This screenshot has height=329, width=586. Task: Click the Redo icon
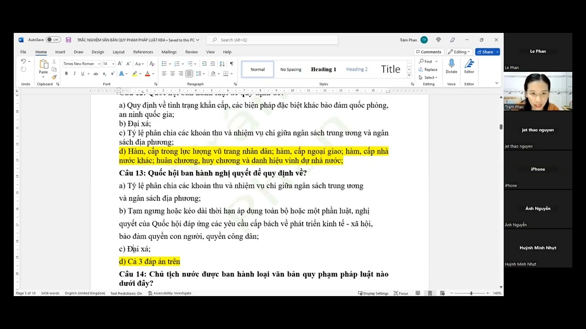pyautogui.click(x=23, y=69)
